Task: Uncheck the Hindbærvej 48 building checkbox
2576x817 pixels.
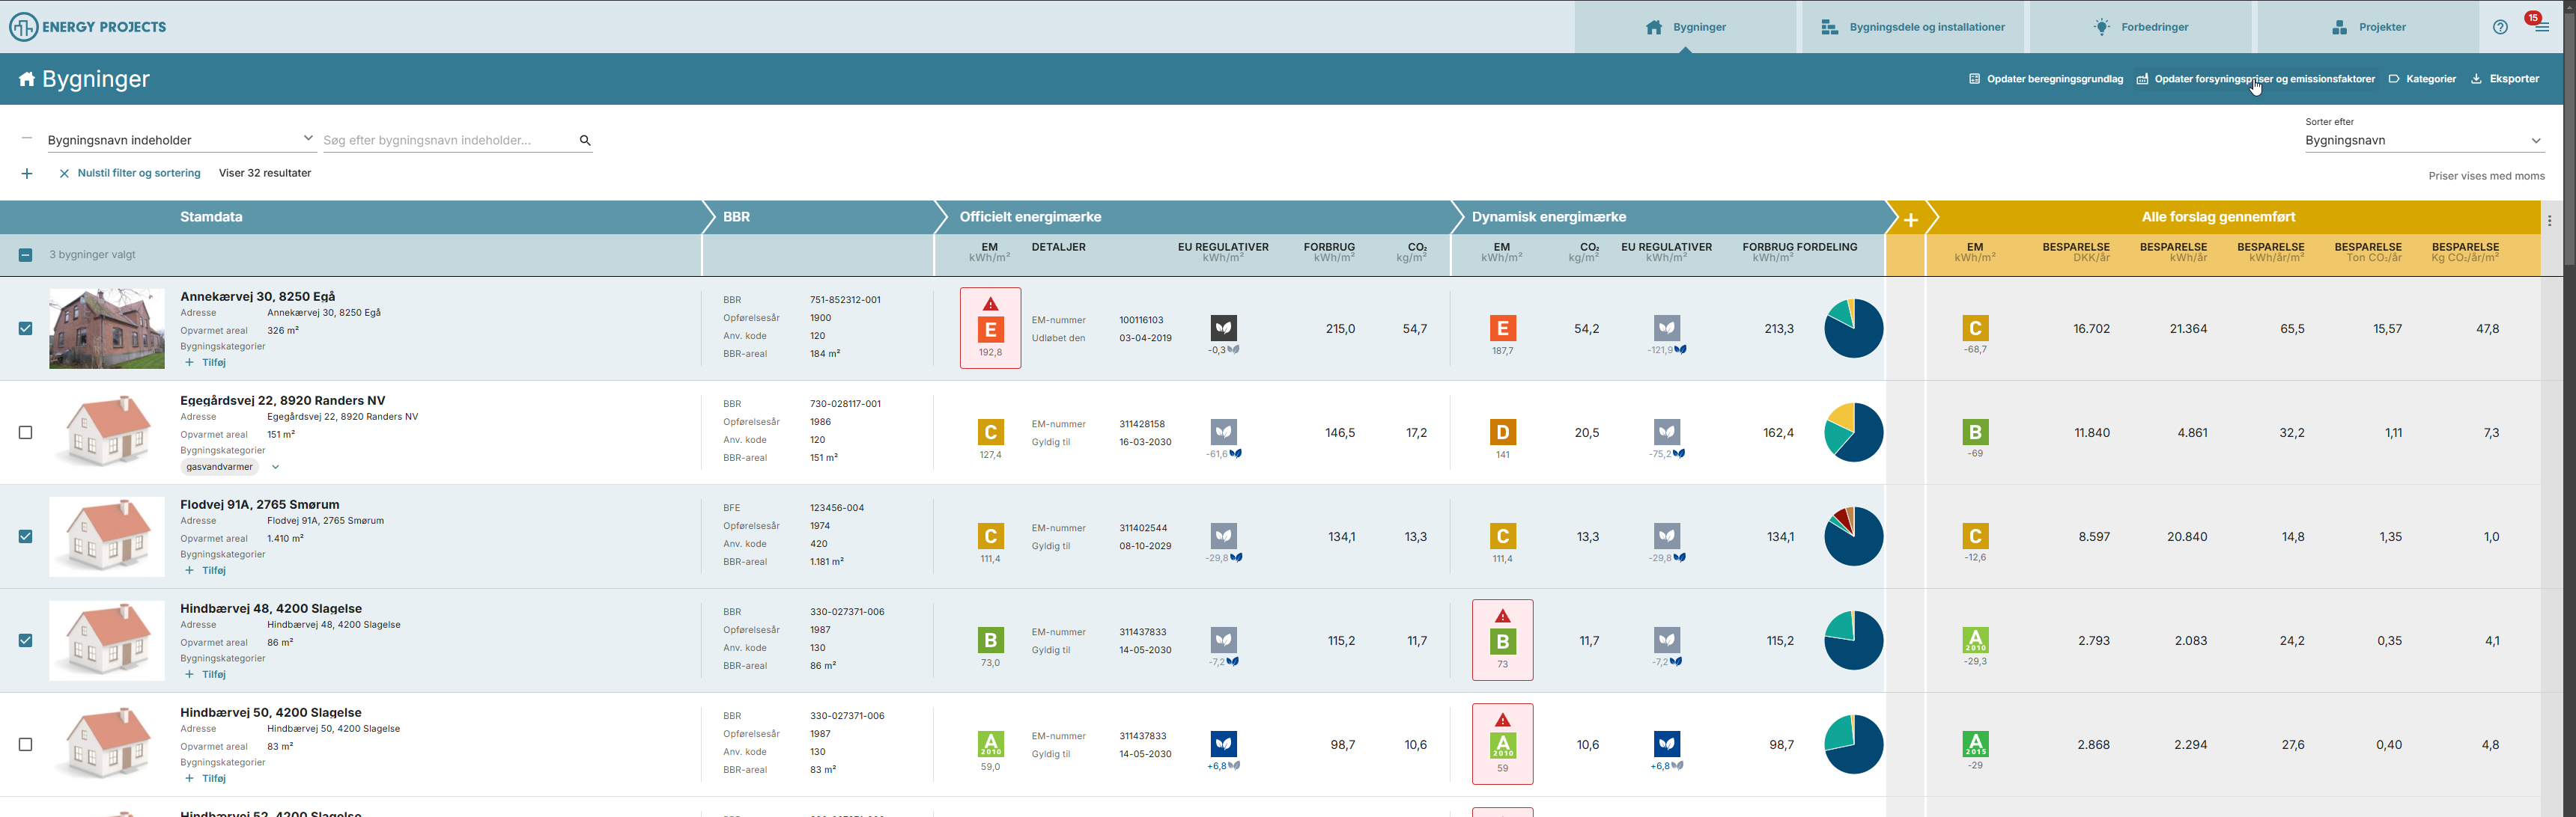Action: [26, 640]
